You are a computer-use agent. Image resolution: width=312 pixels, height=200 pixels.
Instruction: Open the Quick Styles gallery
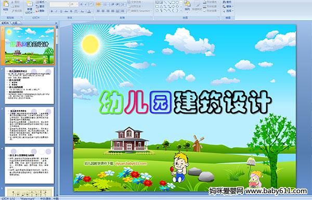(x=197, y=6)
